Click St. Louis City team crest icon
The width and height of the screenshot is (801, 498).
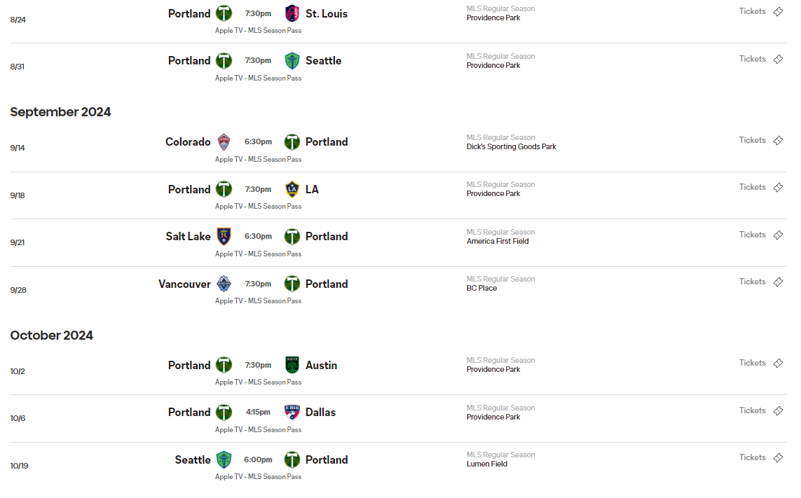point(292,13)
